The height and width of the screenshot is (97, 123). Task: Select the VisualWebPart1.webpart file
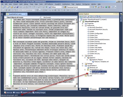[97, 74]
